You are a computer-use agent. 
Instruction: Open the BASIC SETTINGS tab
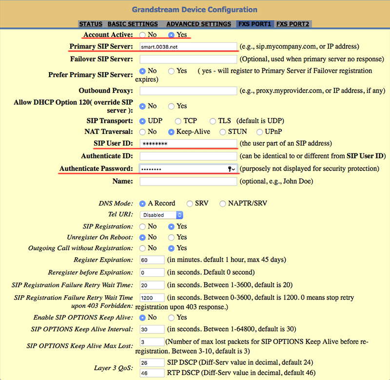tap(133, 24)
